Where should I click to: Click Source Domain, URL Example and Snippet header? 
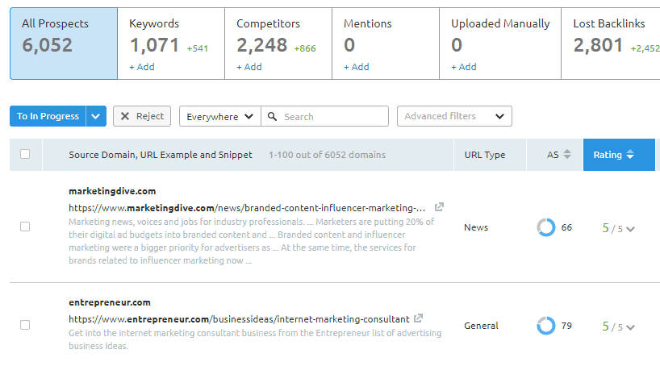pos(161,155)
